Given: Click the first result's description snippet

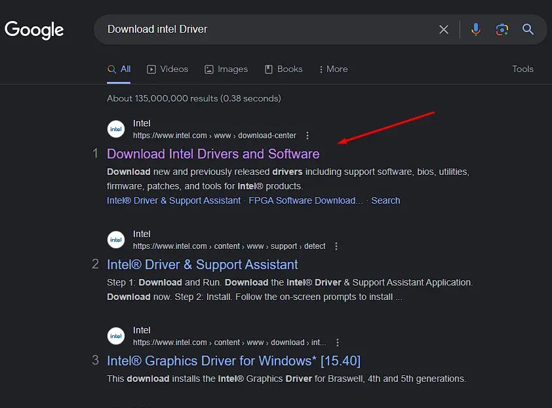Looking at the screenshot, I should point(288,179).
